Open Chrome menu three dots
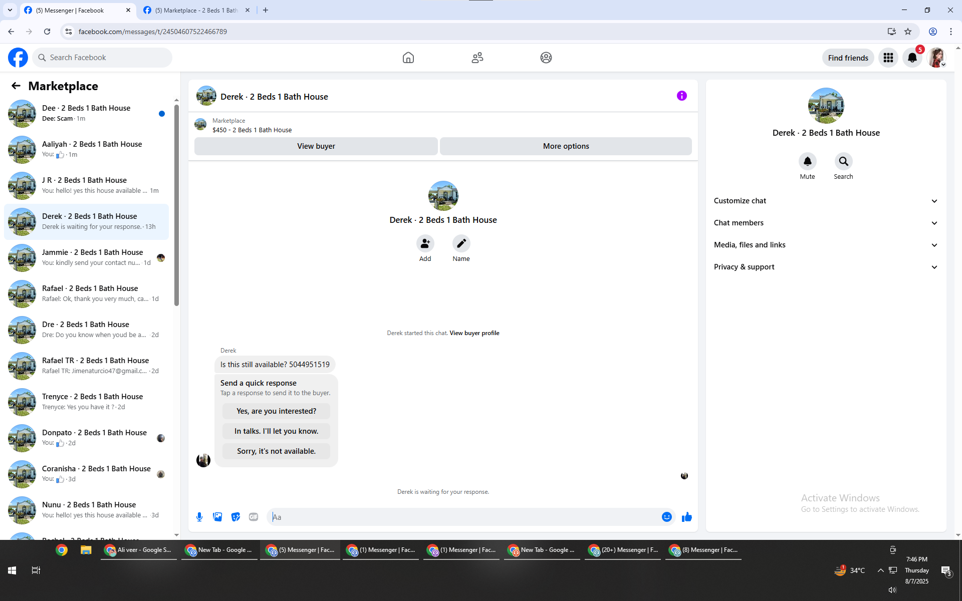This screenshot has height=601, width=962. coord(951,32)
